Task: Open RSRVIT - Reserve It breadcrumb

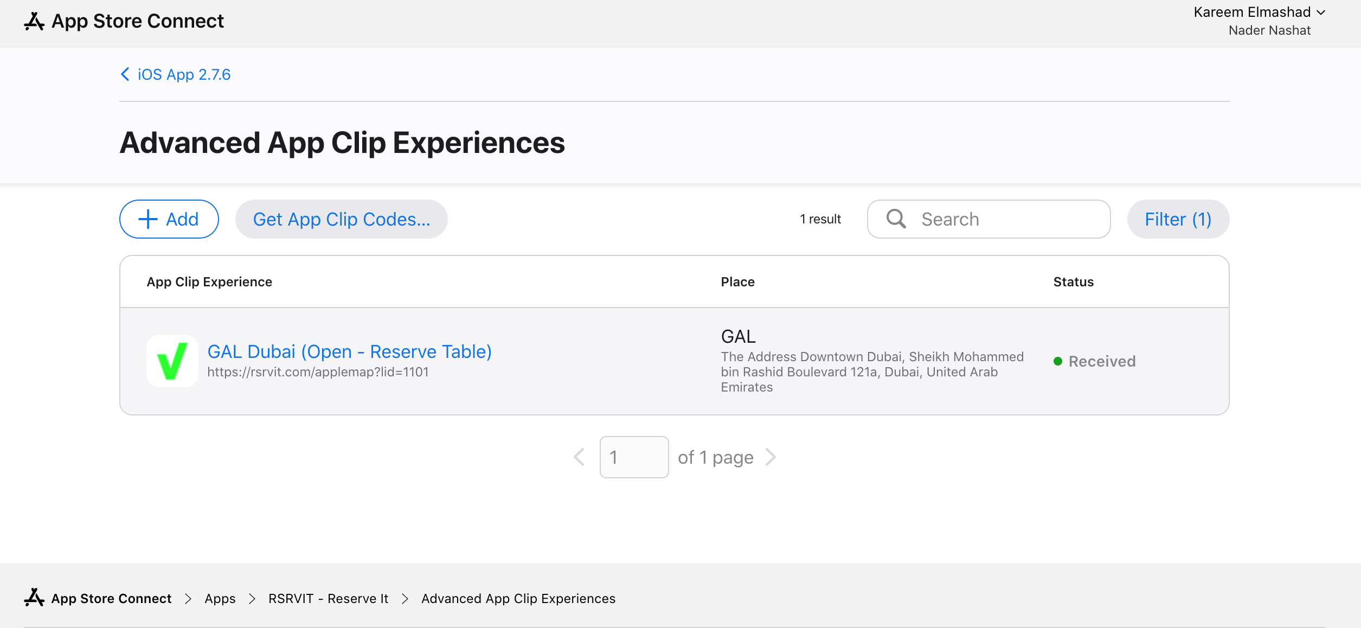Action: point(329,599)
